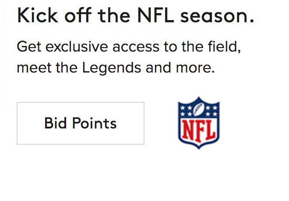Click the "Get exclusive access to the field" line

click(x=129, y=47)
